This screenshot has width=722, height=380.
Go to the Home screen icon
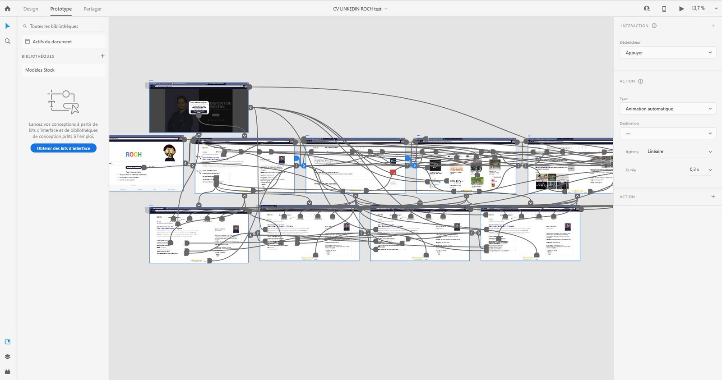click(7, 9)
